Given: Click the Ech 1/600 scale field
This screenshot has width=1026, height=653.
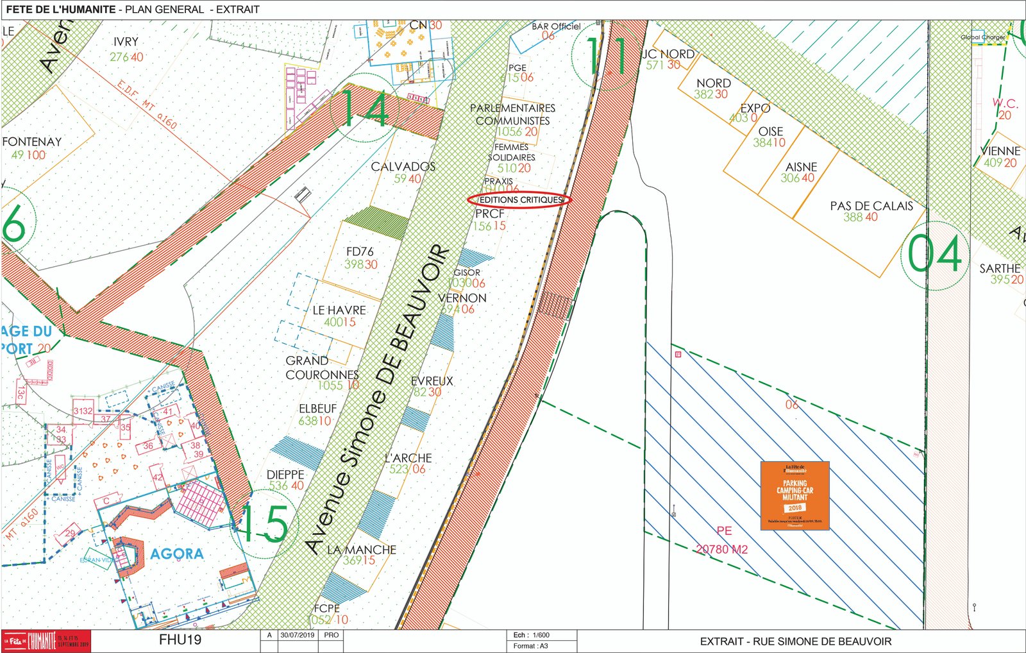Looking at the screenshot, I should click(531, 635).
